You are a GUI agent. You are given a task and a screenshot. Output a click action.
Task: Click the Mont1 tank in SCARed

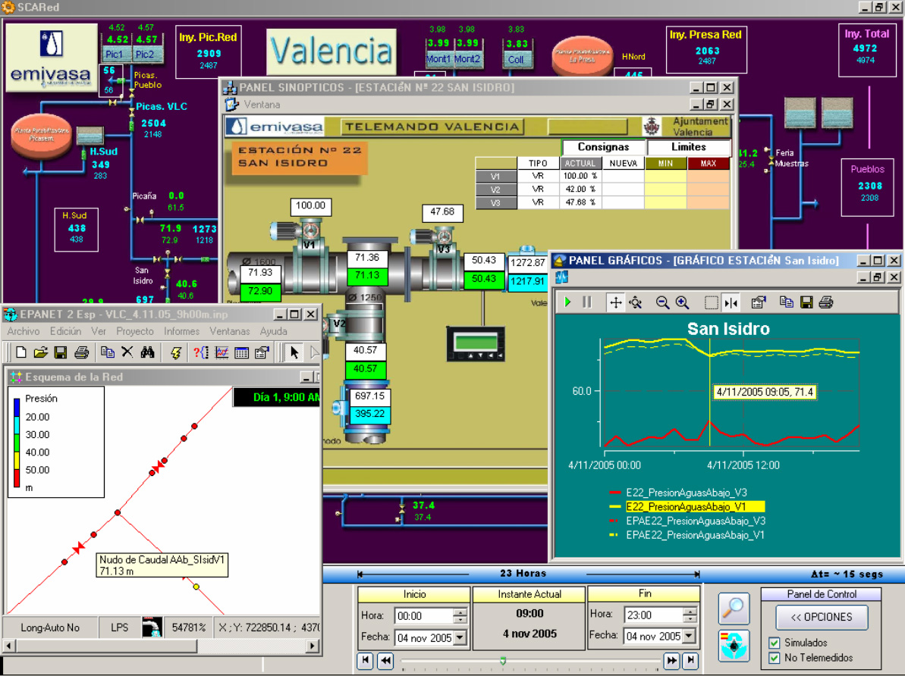tap(439, 59)
